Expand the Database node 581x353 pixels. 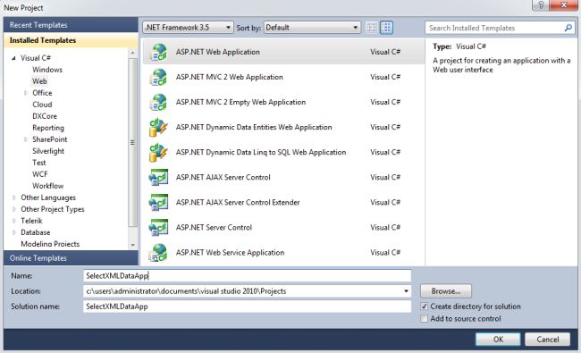point(14,232)
